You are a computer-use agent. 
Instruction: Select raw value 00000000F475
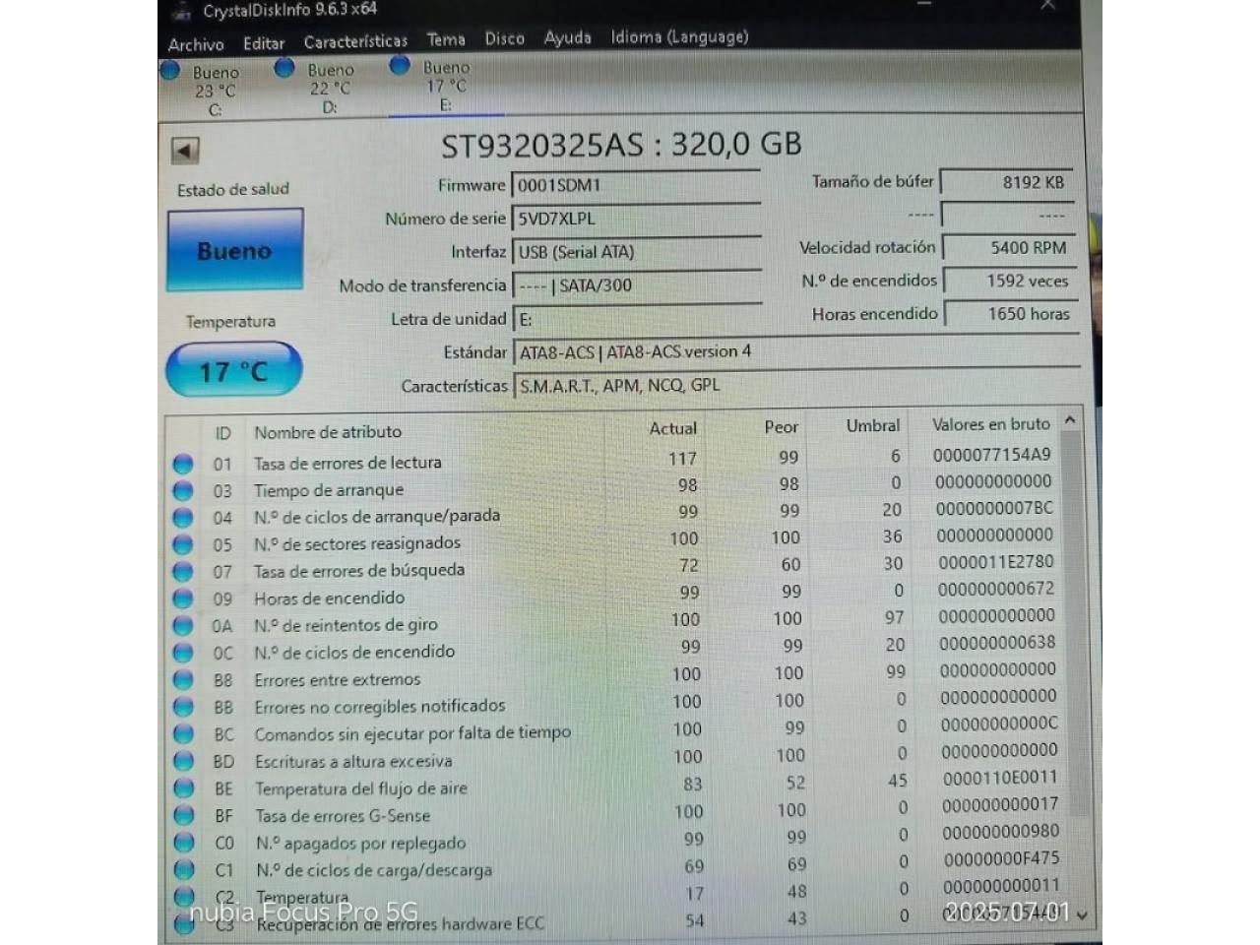pyautogui.click(x=1001, y=859)
